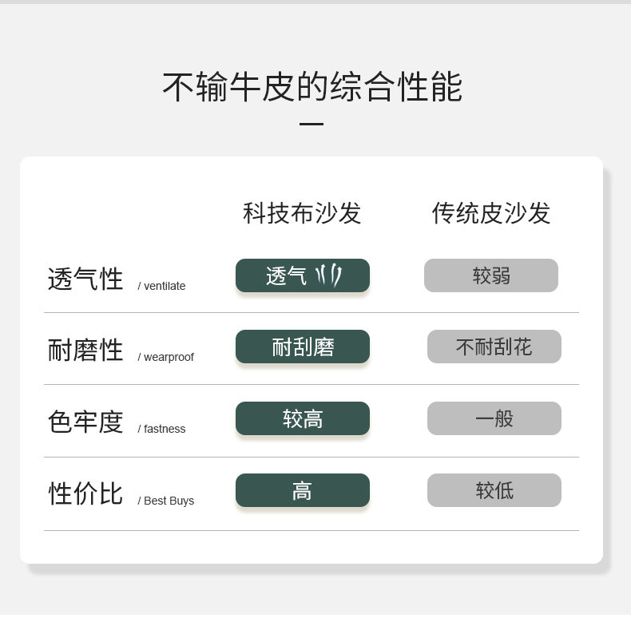
Task: Click the 透气性 row label
Action: (x=85, y=279)
